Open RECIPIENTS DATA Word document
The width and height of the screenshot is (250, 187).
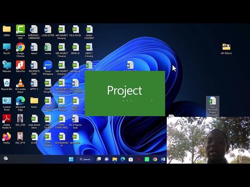[x=34, y=68]
